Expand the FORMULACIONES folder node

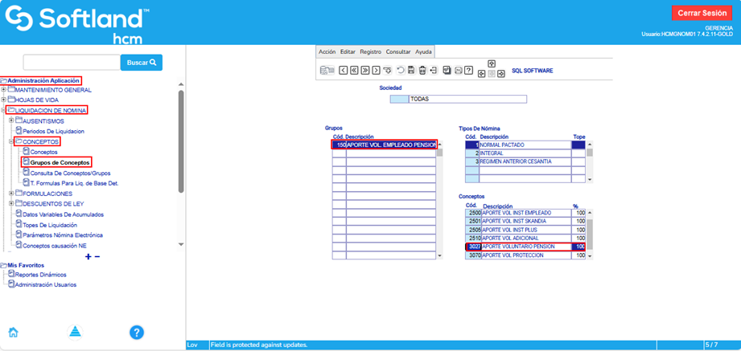tap(11, 194)
